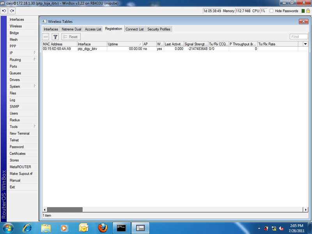Open Ports in the sidebar menu

13,66
